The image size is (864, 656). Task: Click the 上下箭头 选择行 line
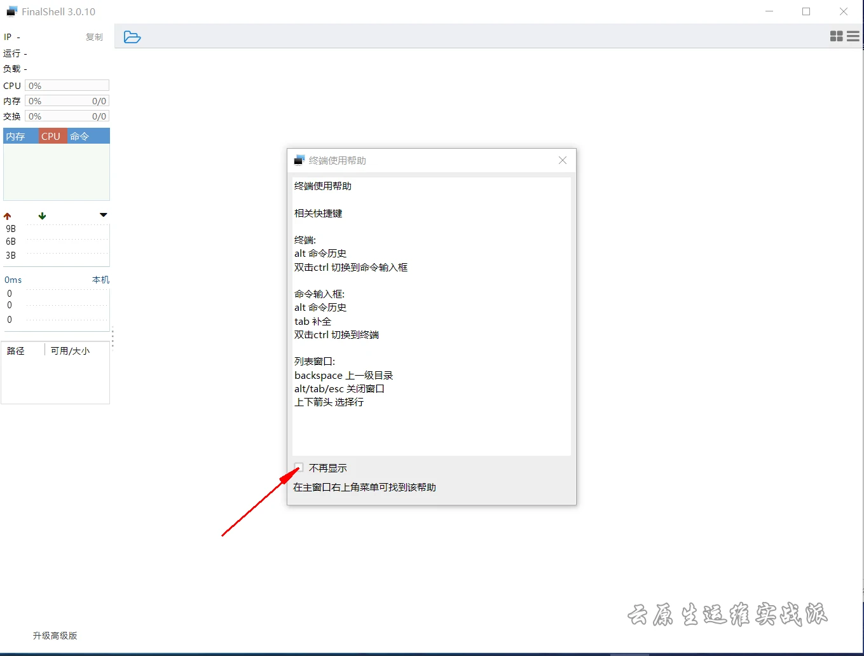click(329, 402)
